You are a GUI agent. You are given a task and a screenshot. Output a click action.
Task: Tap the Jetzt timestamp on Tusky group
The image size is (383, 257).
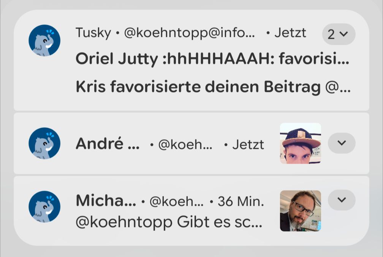(290, 33)
